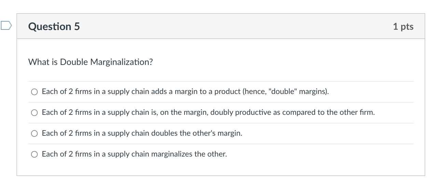Select the last answer option's radio circle
Screen dimensions: 434x188
point(34,155)
